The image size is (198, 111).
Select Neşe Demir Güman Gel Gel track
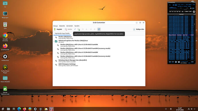(181, 35)
